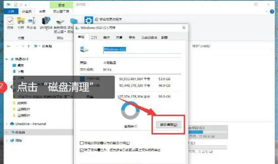
Task: Click the Open Settings gear icon
Action: [x=88, y=20]
